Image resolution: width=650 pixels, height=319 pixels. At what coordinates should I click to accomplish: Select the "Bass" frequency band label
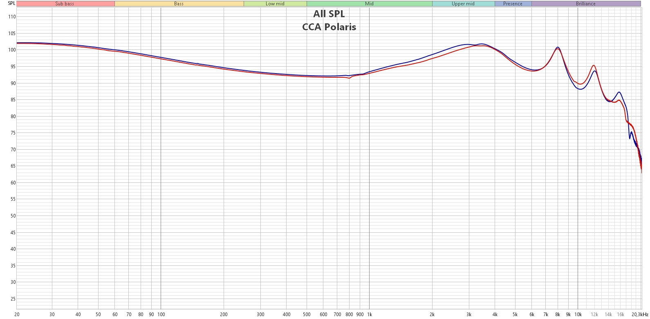(179, 4)
